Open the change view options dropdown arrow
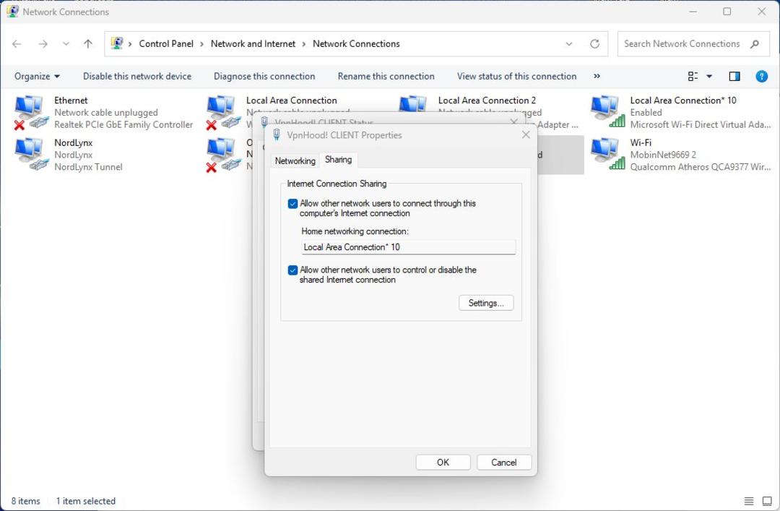This screenshot has width=780, height=511. (x=709, y=76)
